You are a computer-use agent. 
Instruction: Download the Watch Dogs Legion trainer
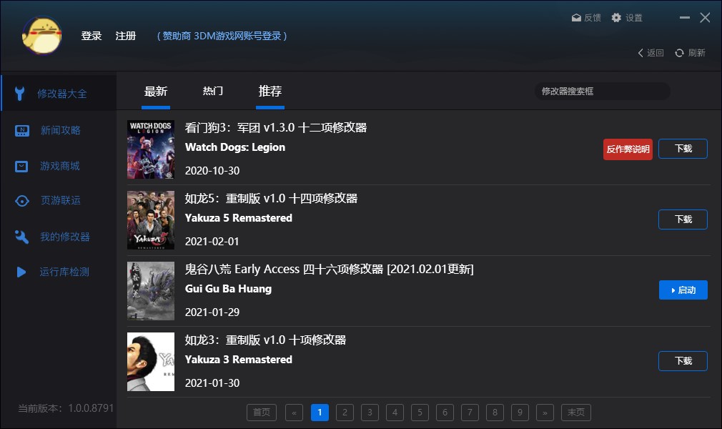683,149
